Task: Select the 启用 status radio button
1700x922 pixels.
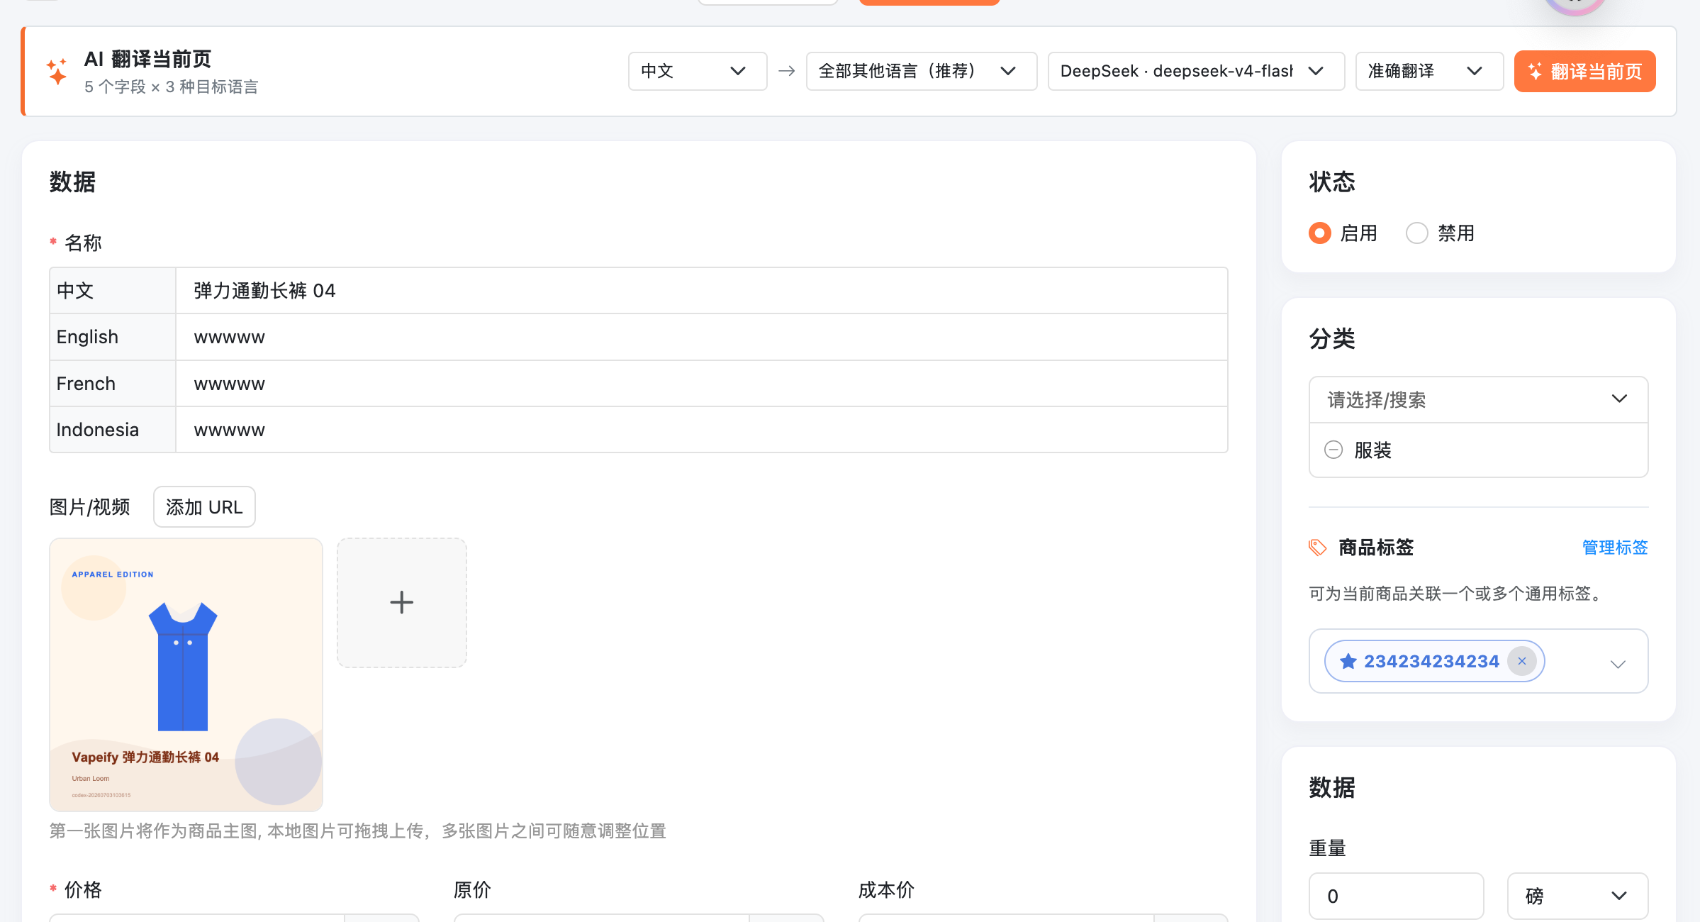Action: (1320, 233)
